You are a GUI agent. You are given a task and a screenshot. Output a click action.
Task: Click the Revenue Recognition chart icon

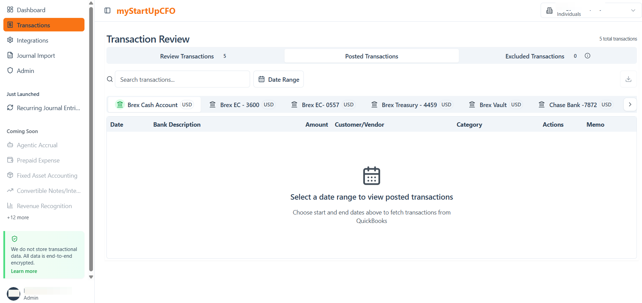tap(10, 205)
